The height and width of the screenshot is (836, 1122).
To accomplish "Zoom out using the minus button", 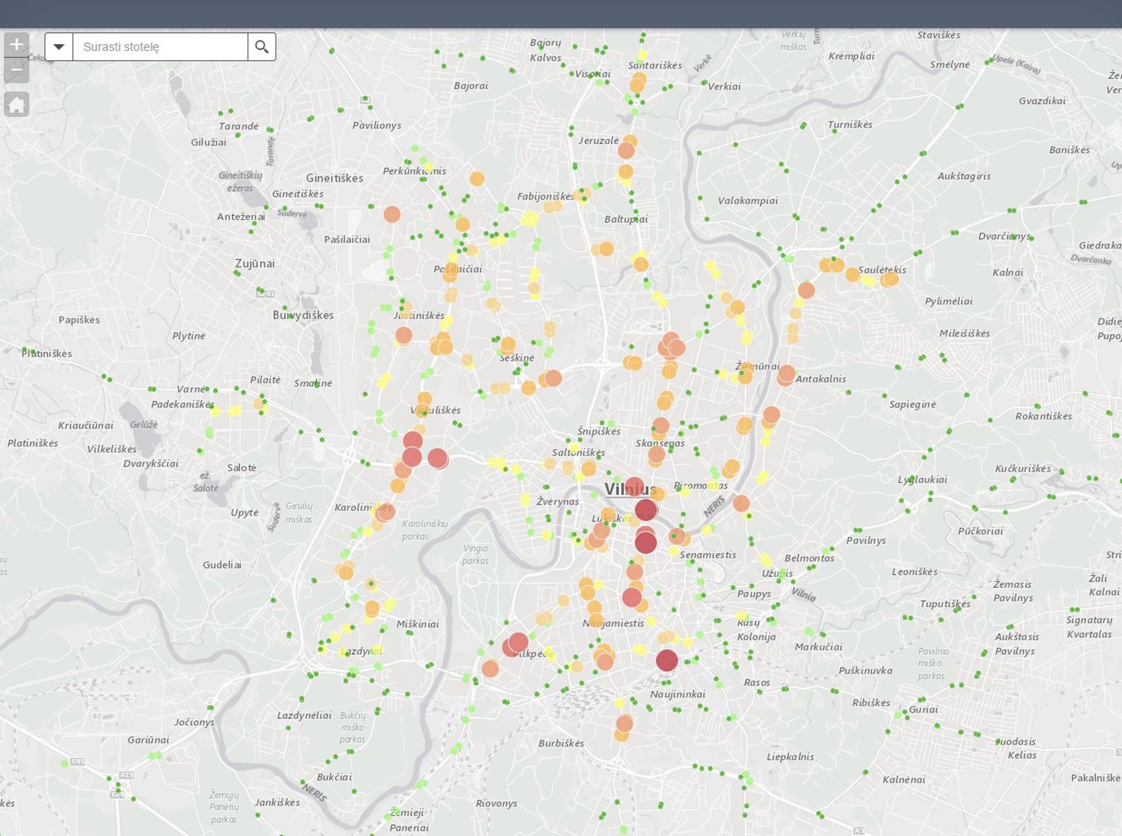I will coord(16,68).
